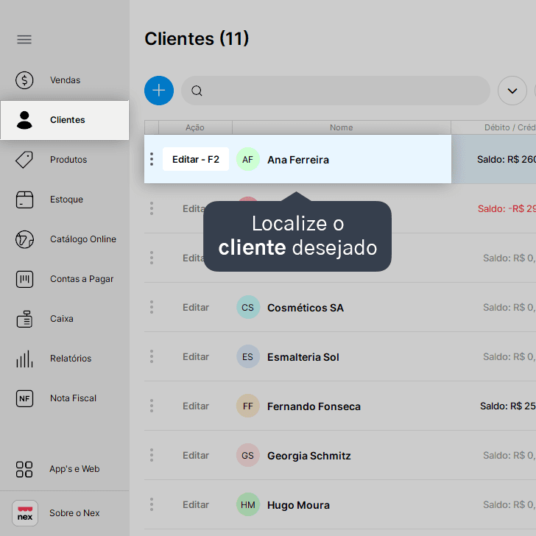Open Contas a Pagar section
536x536 pixels.
coord(82,279)
